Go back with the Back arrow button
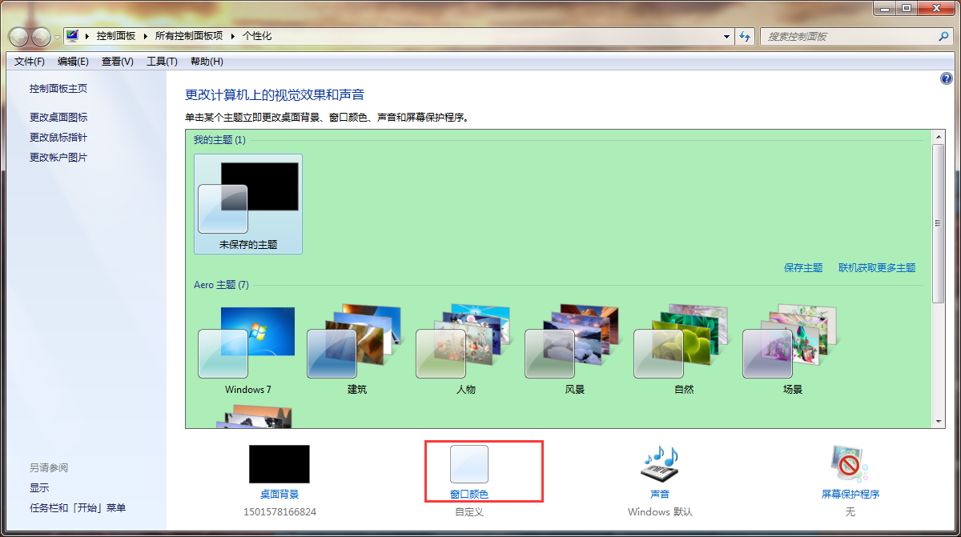 [x=19, y=37]
